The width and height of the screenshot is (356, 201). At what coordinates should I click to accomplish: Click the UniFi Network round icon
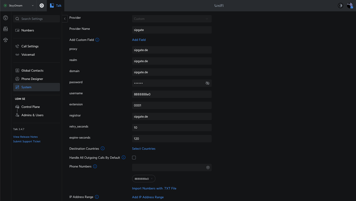coord(42,6)
